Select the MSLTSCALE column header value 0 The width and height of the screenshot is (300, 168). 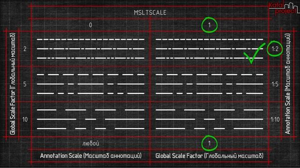point(90,25)
